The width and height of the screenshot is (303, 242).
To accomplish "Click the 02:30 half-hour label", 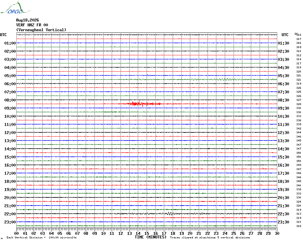I will point(283,51).
